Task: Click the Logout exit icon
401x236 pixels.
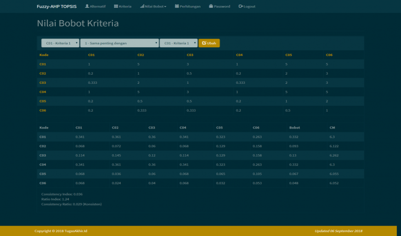Action: pos(240,6)
